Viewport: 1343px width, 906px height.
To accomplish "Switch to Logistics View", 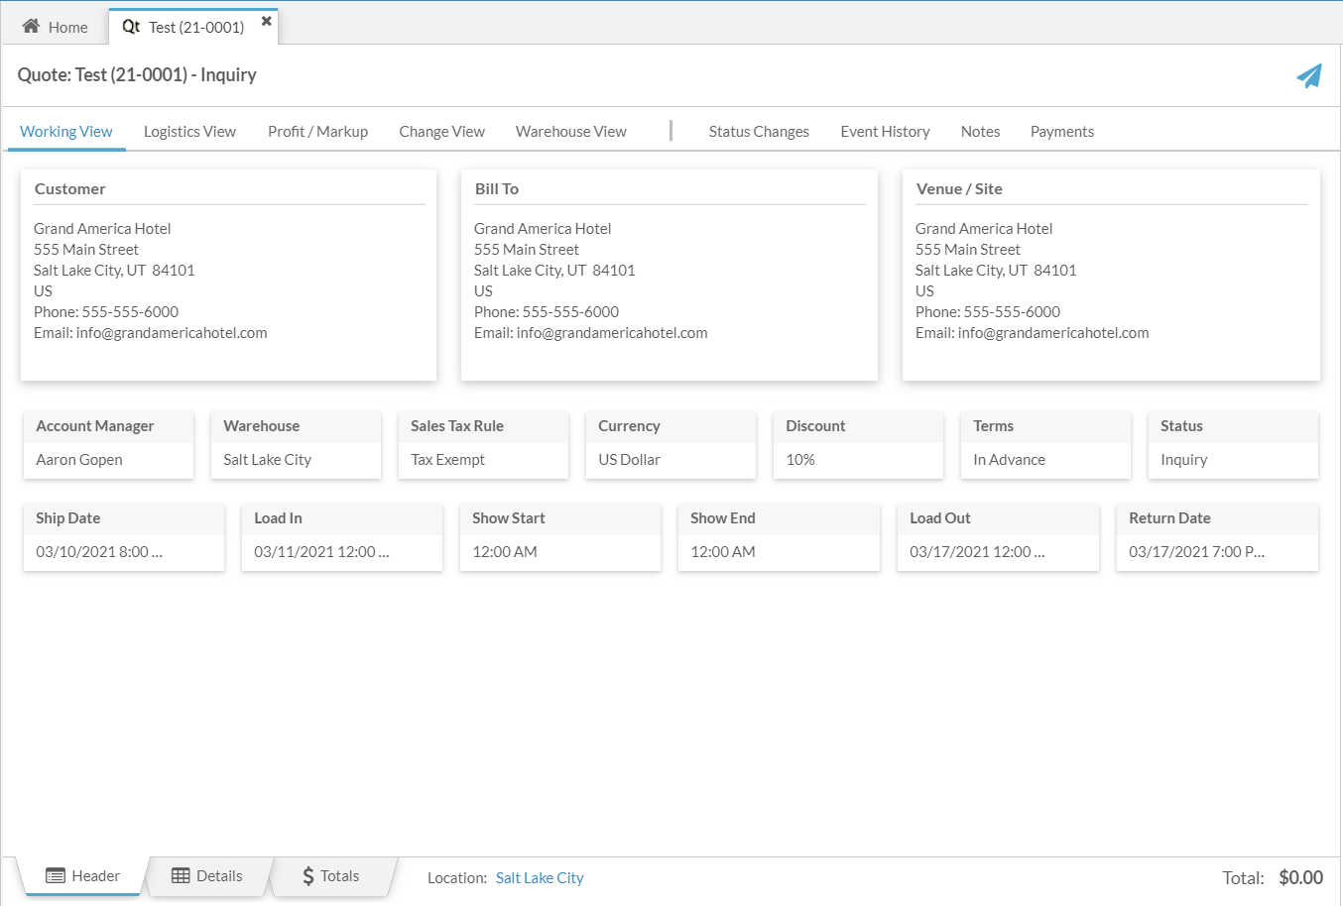I will click(189, 132).
